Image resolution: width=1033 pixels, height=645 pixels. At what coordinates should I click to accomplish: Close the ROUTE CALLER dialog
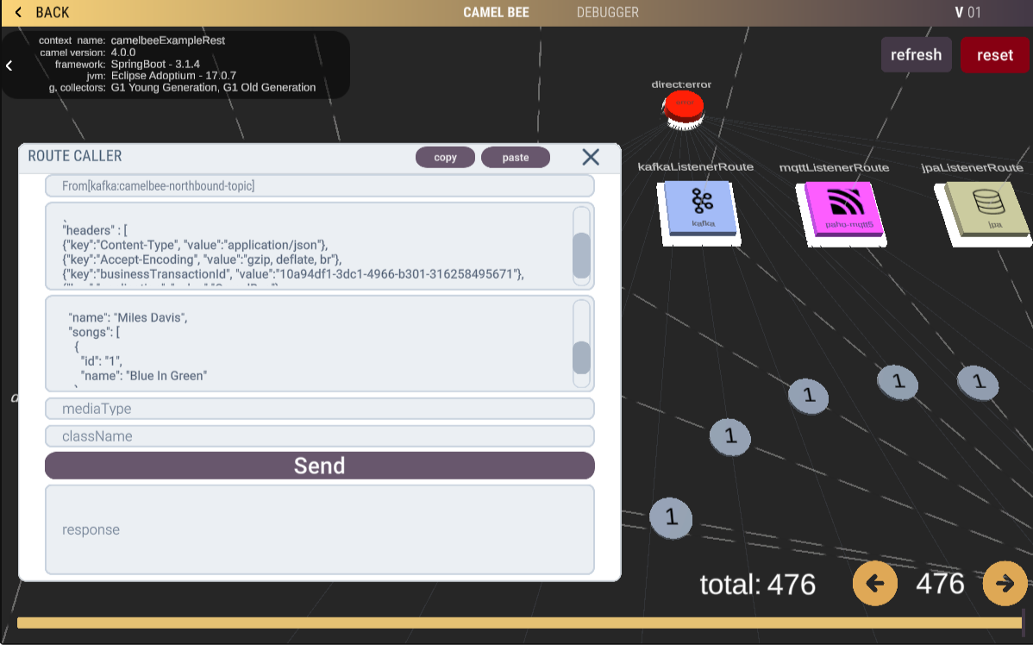591,157
